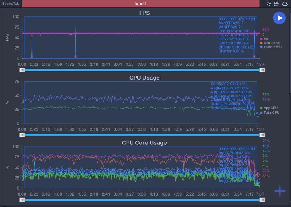Image resolution: width=291 pixels, height=207 pixels.
Task: Toggle the FPS legend series
Action: tap(266, 39)
